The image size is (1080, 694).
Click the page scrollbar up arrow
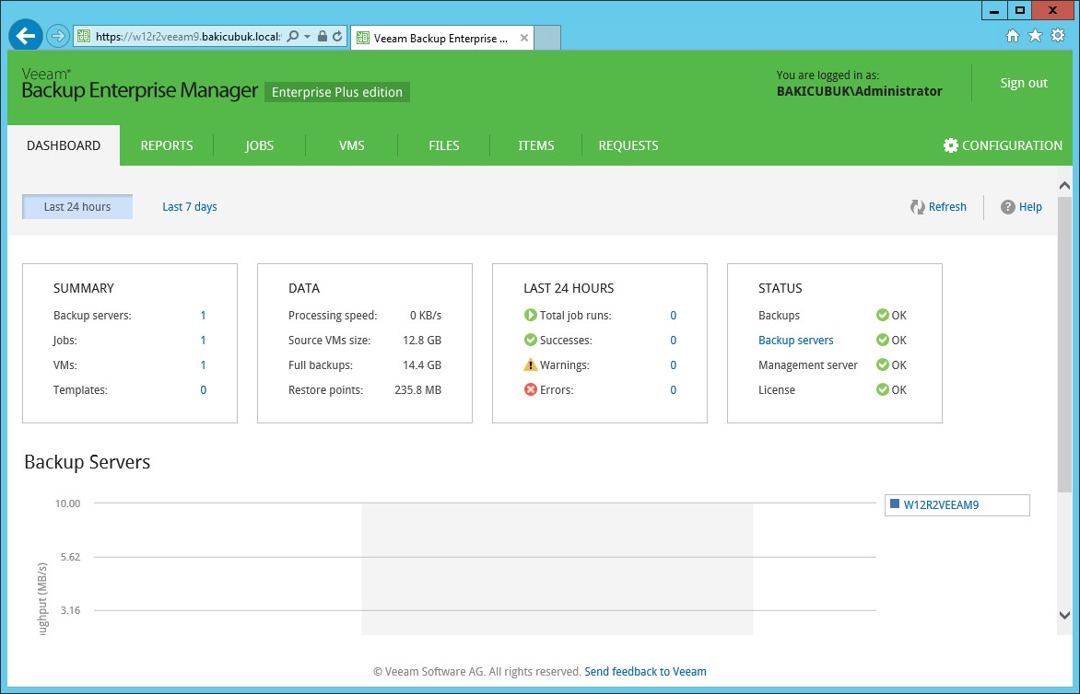[x=1064, y=185]
